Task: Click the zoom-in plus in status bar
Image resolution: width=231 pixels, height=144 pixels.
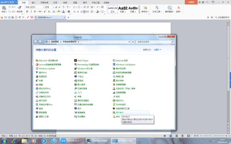Action: 226,136
